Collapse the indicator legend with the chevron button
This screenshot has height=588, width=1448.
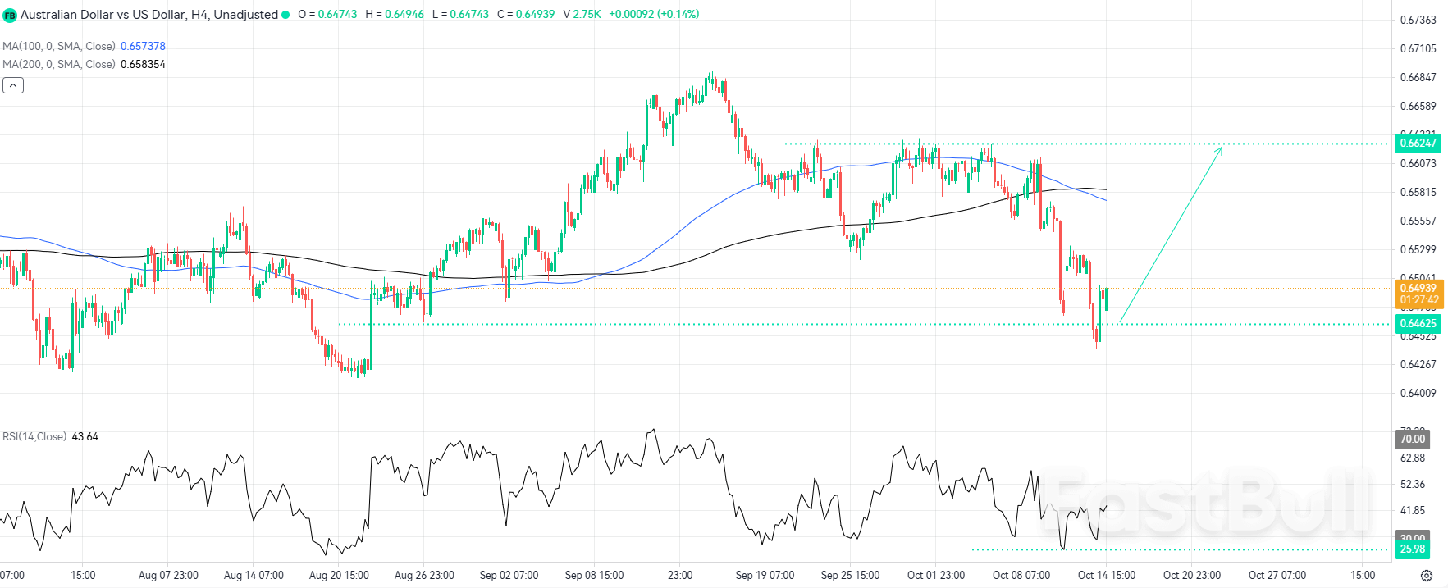[13, 85]
